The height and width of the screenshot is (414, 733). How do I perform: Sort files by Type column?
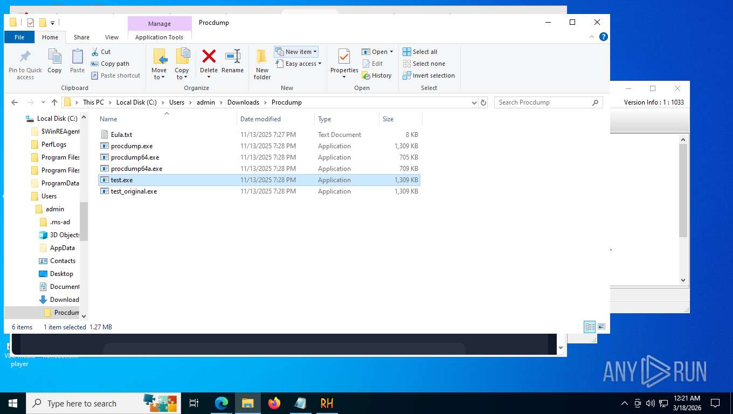[x=347, y=119]
